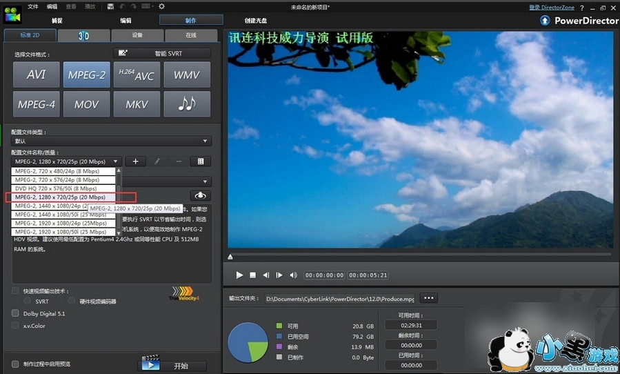The height and width of the screenshot is (374, 620).
Task: Pick MPEG-2, 1920 x 1080/24p (25Mbps) from the list
Action: tap(61, 224)
